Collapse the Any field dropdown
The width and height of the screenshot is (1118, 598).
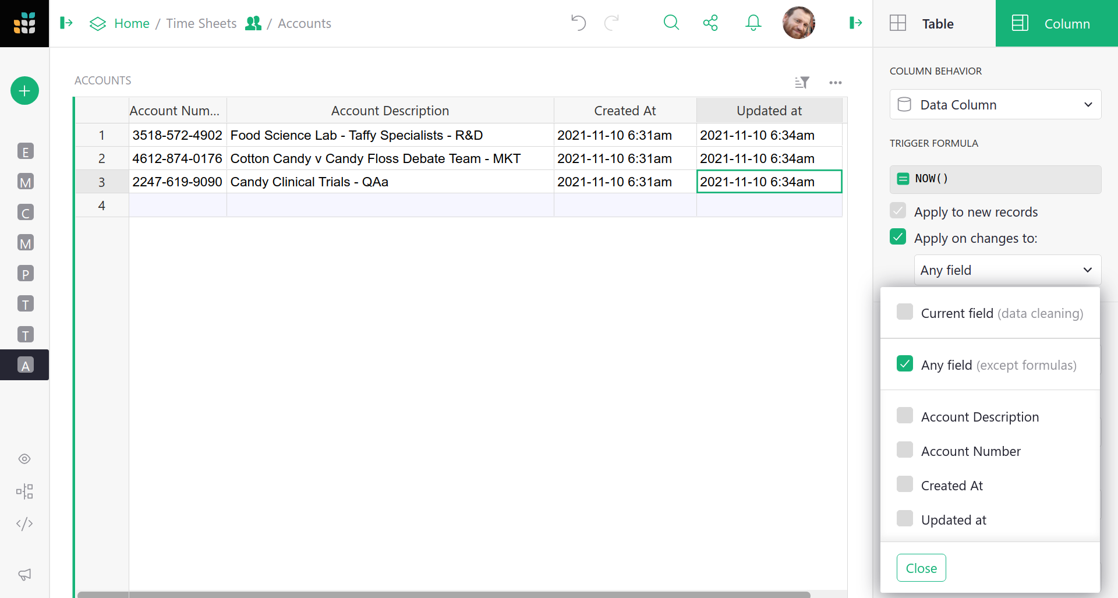(x=1007, y=270)
